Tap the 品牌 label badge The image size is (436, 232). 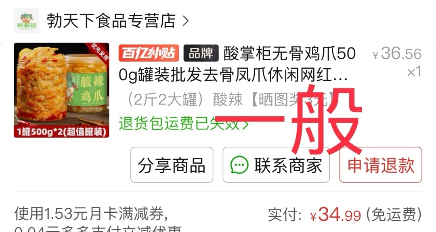201,53
